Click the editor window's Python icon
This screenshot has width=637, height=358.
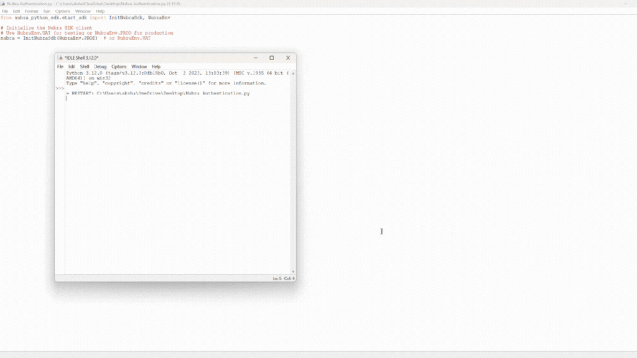pyautogui.click(x=3, y=4)
